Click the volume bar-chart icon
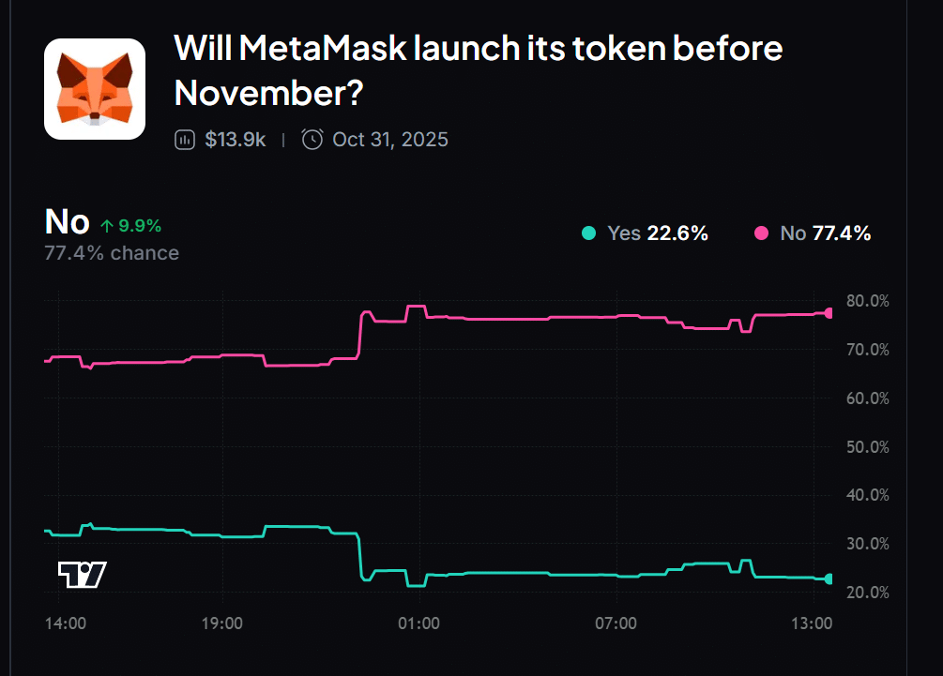943x676 pixels. tap(185, 140)
